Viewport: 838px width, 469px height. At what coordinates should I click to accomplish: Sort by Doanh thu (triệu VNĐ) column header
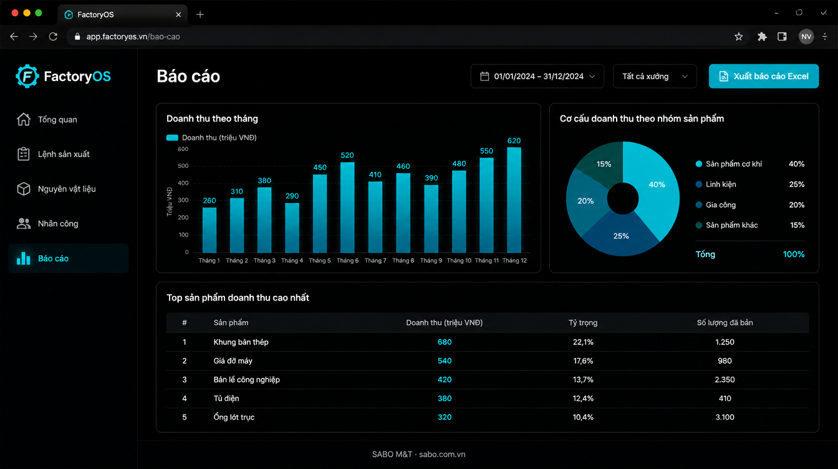[x=445, y=322]
